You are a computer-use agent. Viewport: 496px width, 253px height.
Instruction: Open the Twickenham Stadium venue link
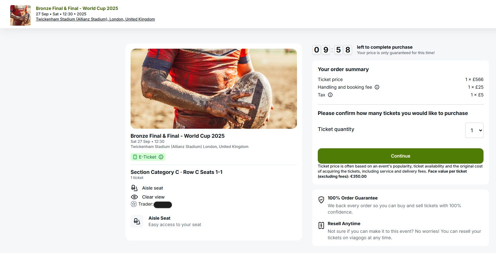[95, 19]
